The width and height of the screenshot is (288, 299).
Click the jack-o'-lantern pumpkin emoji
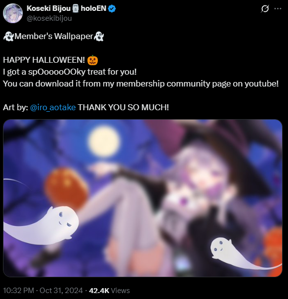coord(92,60)
